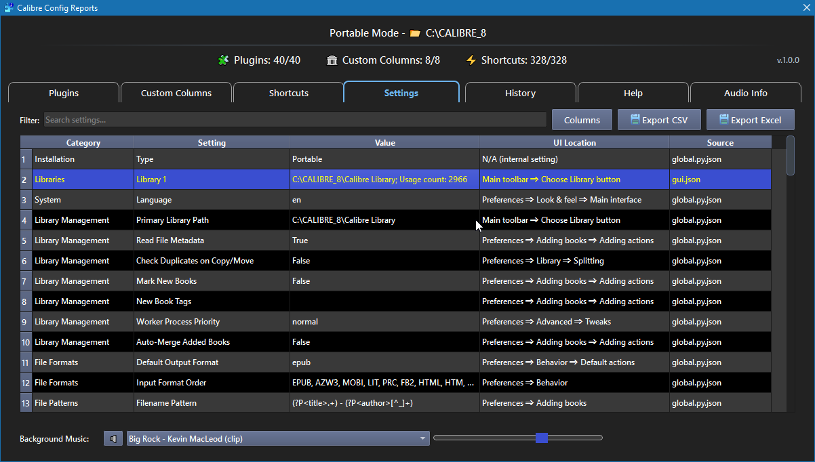Click the Usage count: 2966 value cell
This screenshot has width=815, height=462.
[384, 180]
